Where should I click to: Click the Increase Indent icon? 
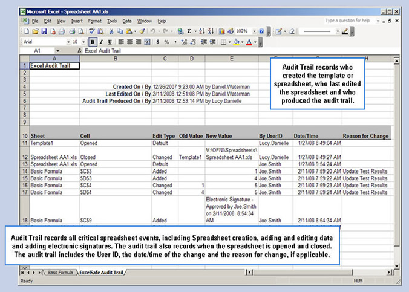212,42
